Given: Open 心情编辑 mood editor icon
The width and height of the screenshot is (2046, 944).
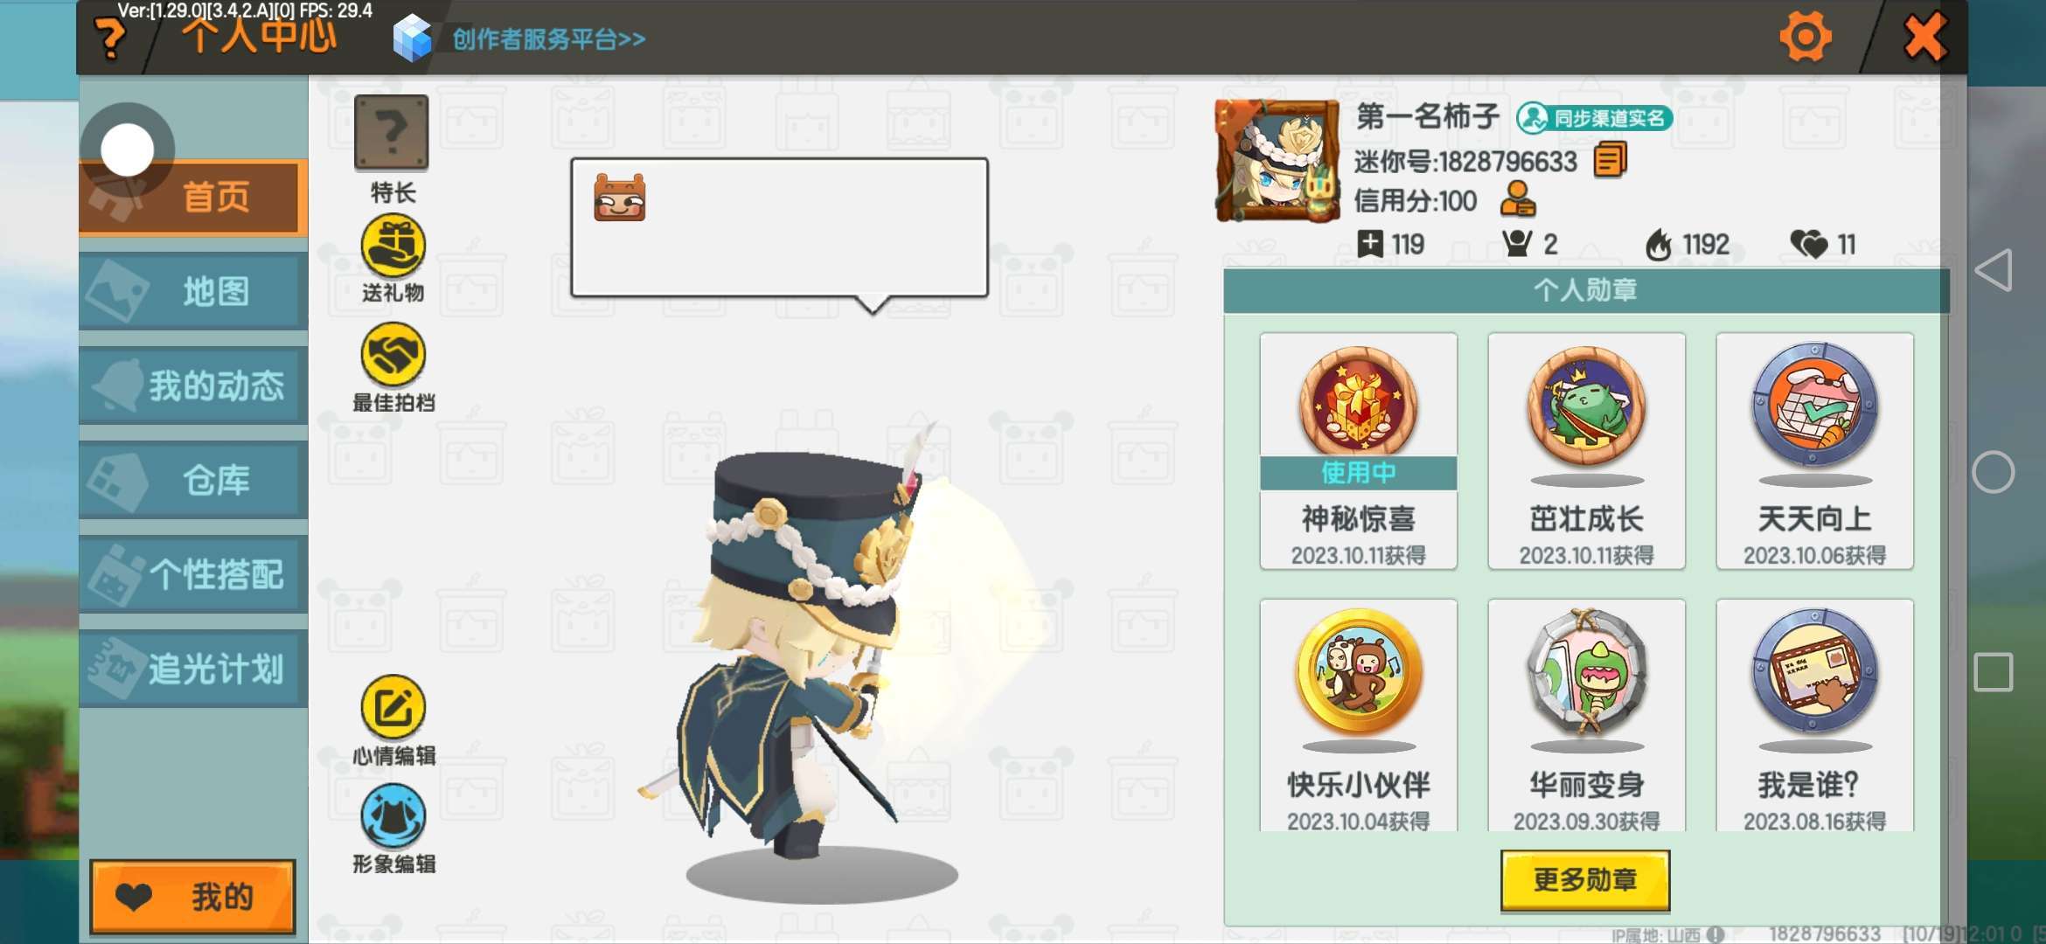Looking at the screenshot, I should (393, 707).
